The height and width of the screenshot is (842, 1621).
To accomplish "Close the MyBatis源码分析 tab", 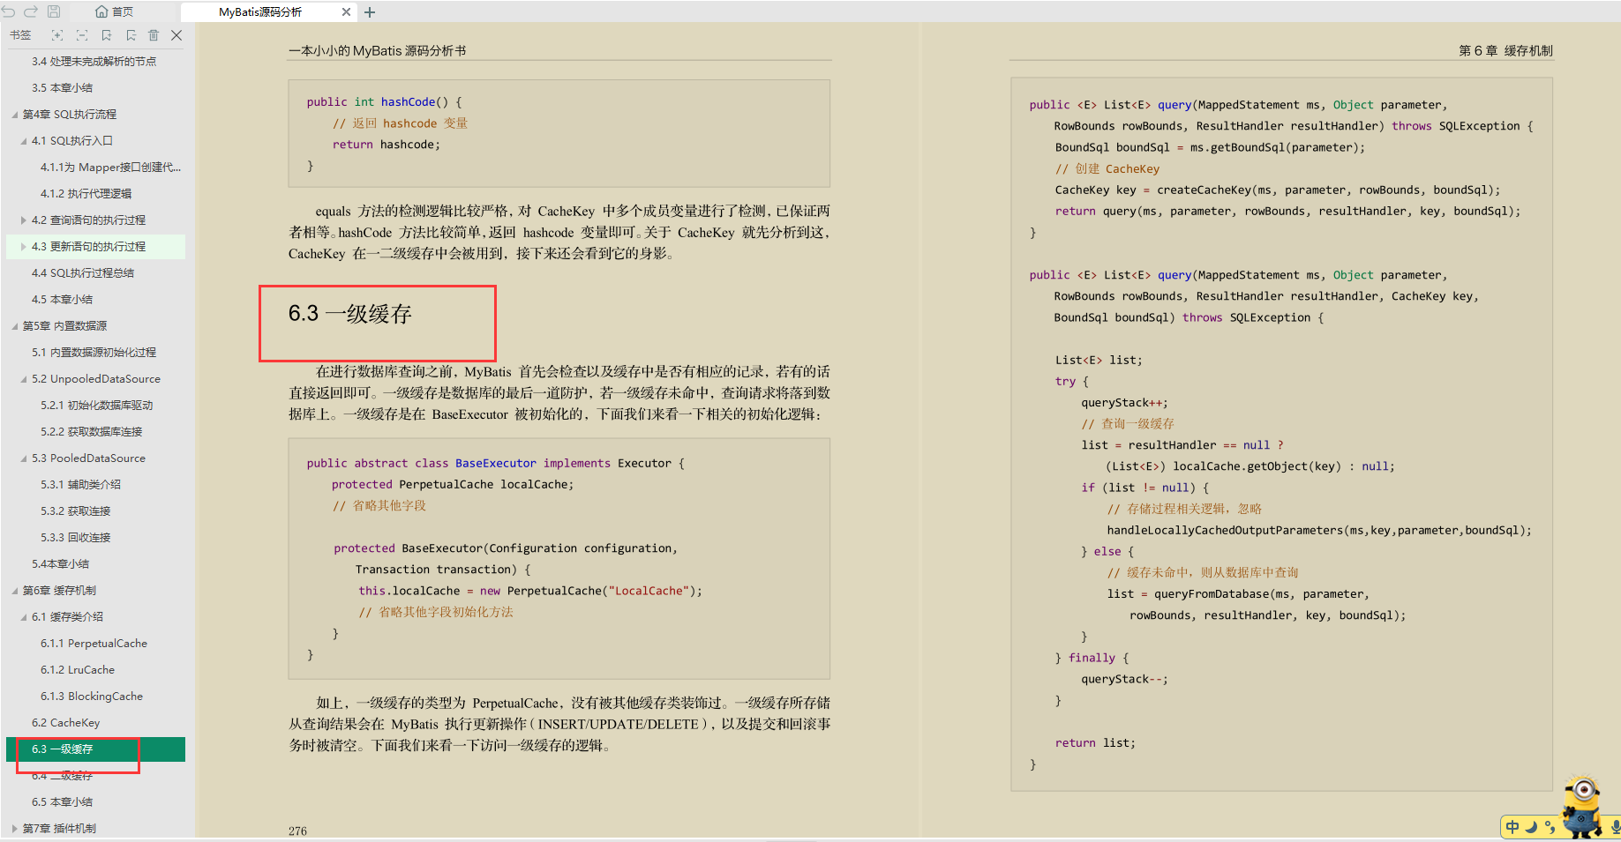I will click(346, 12).
